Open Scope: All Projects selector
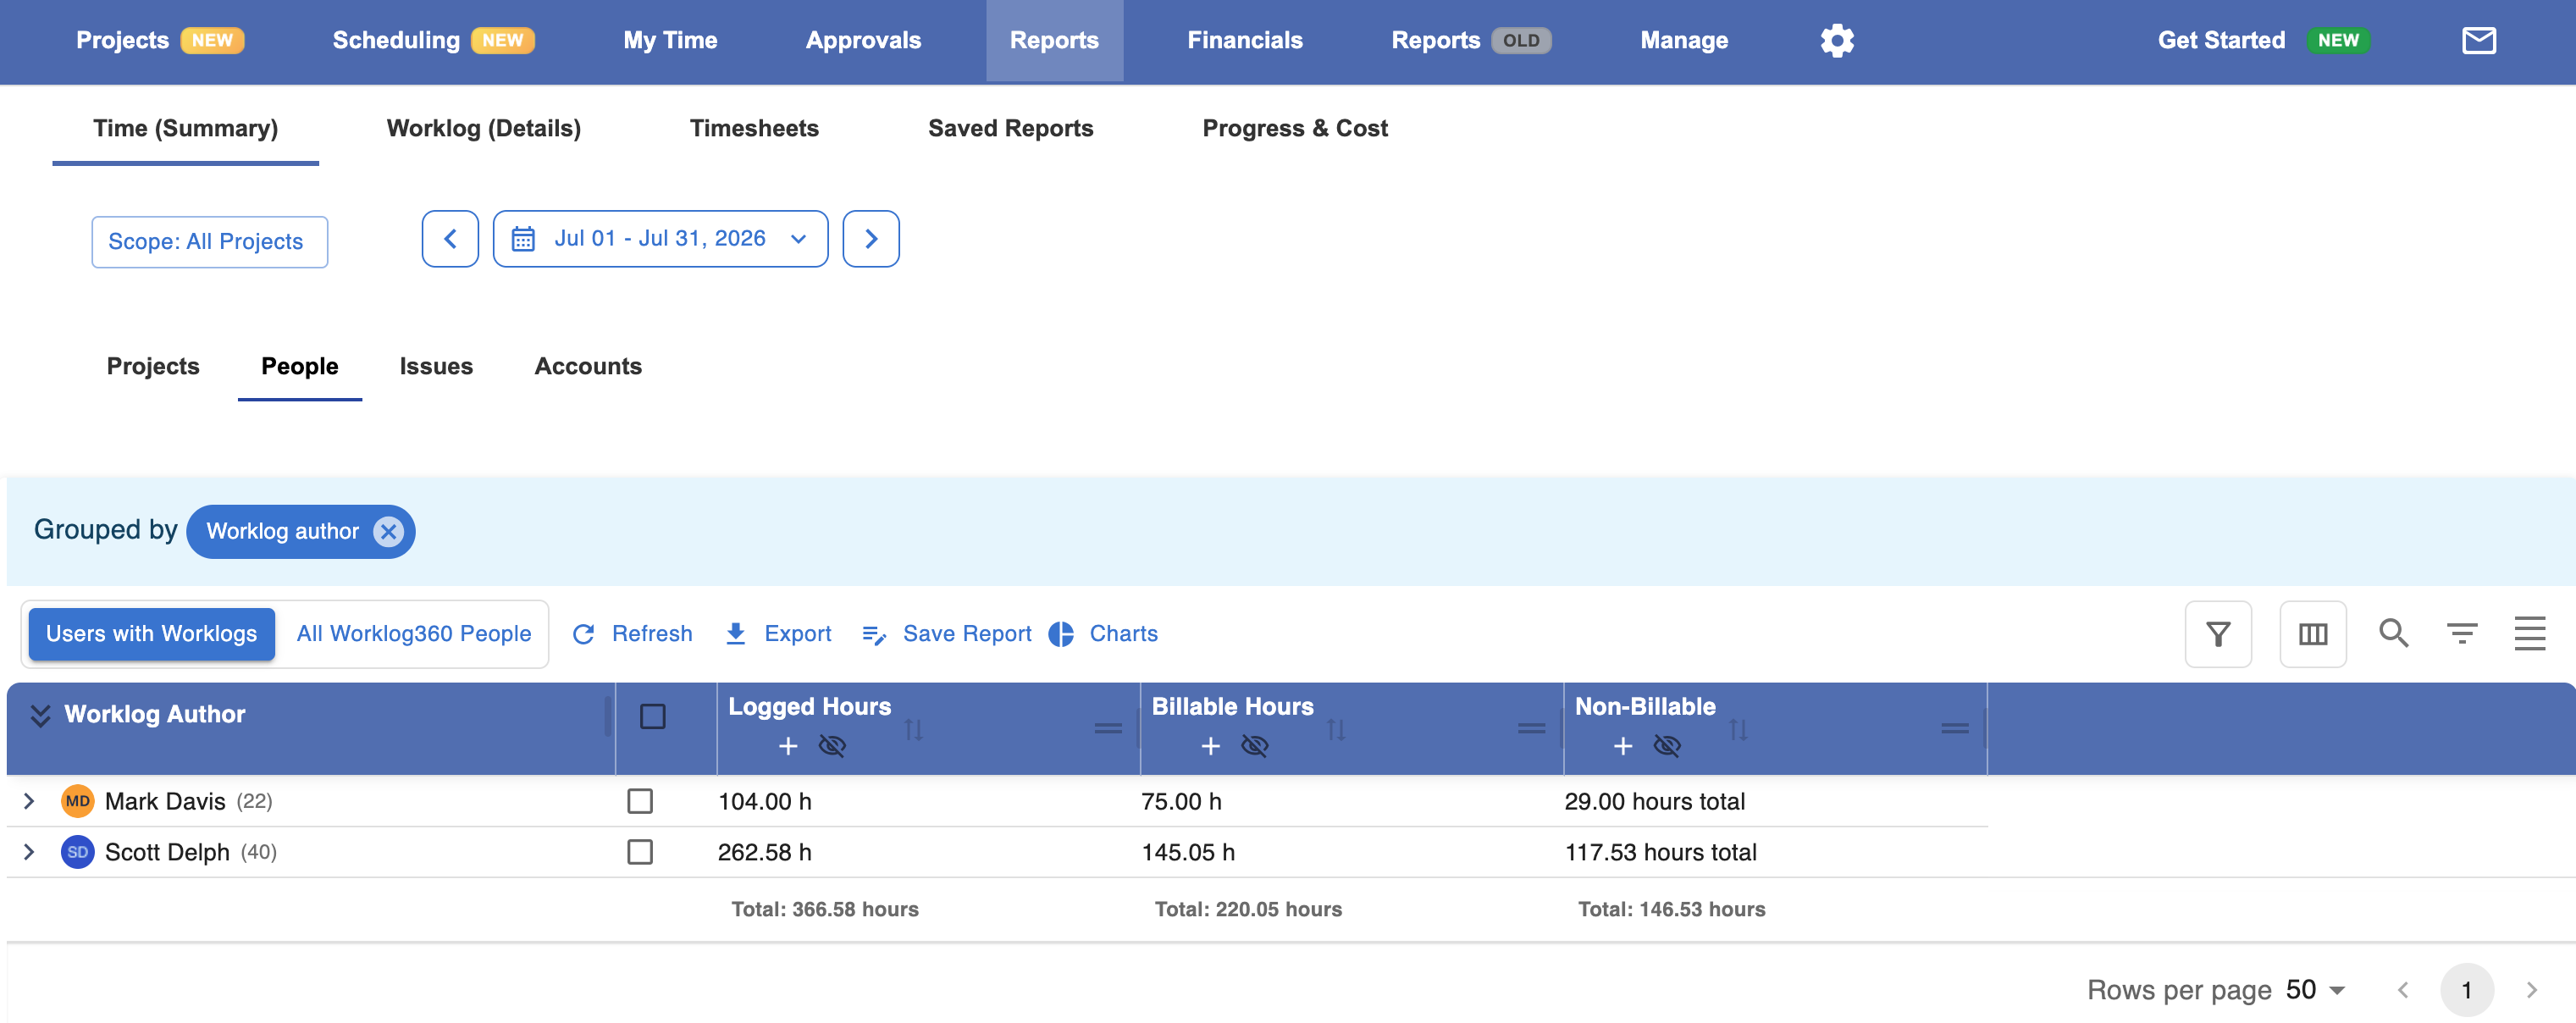 tap(209, 242)
